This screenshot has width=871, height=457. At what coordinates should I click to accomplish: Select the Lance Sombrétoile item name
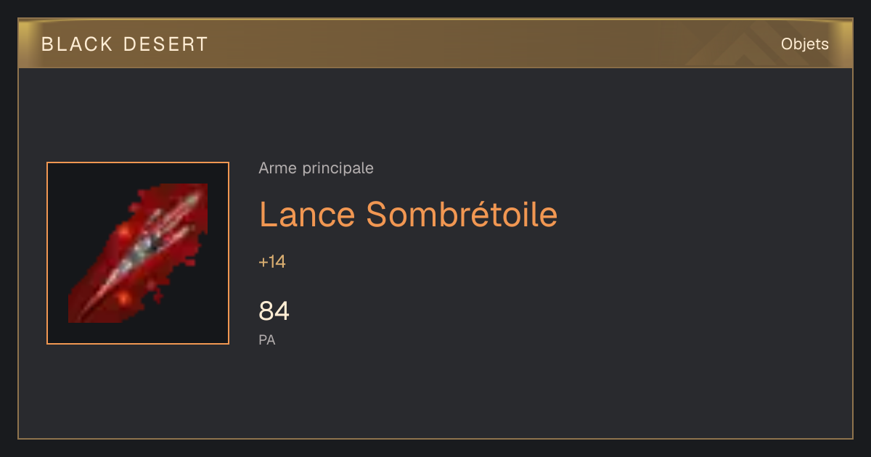[408, 214]
